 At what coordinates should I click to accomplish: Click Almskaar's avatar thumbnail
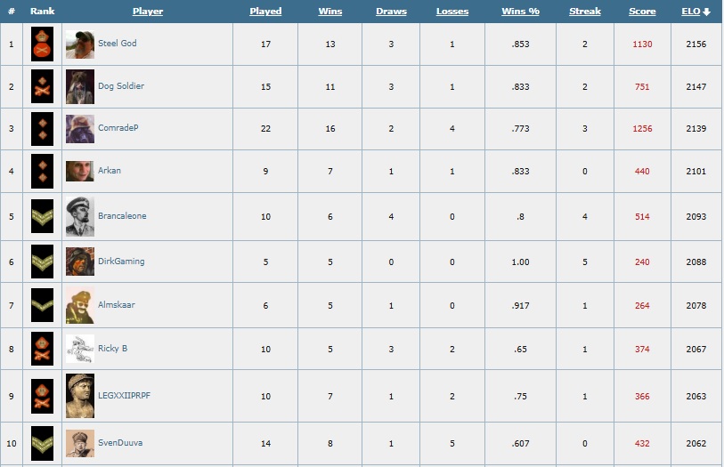[79, 305]
